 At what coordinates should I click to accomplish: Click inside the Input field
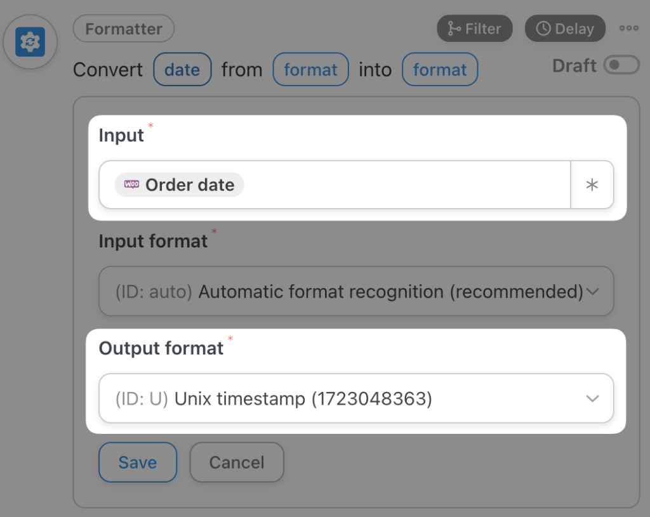click(x=381, y=185)
